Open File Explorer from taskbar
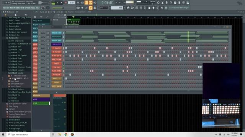Image resolution: width=245 pixels, height=137 pixels. (60, 134)
